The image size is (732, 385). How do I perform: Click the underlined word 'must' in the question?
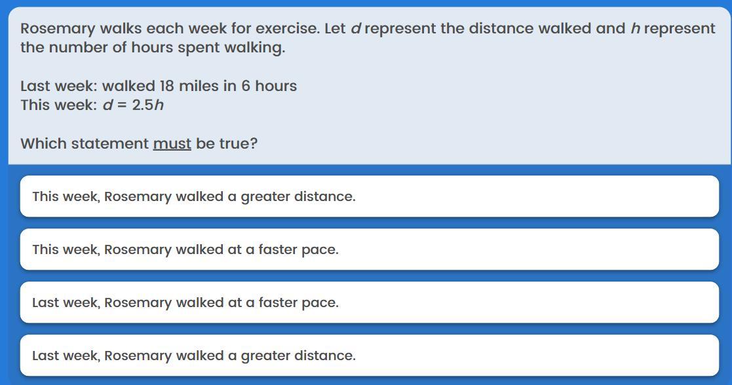(x=172, y=144)
